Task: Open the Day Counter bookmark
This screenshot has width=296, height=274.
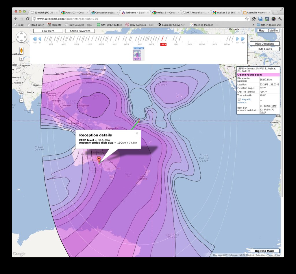Action: pyautogui.click(x=79, y=25)
